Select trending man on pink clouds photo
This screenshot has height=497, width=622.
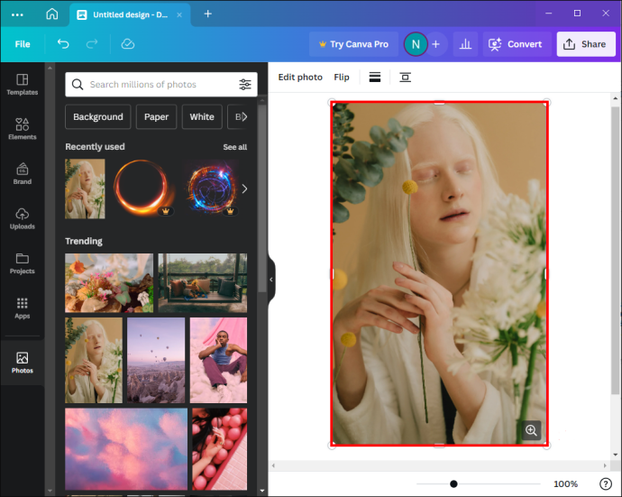coord(218,360)
